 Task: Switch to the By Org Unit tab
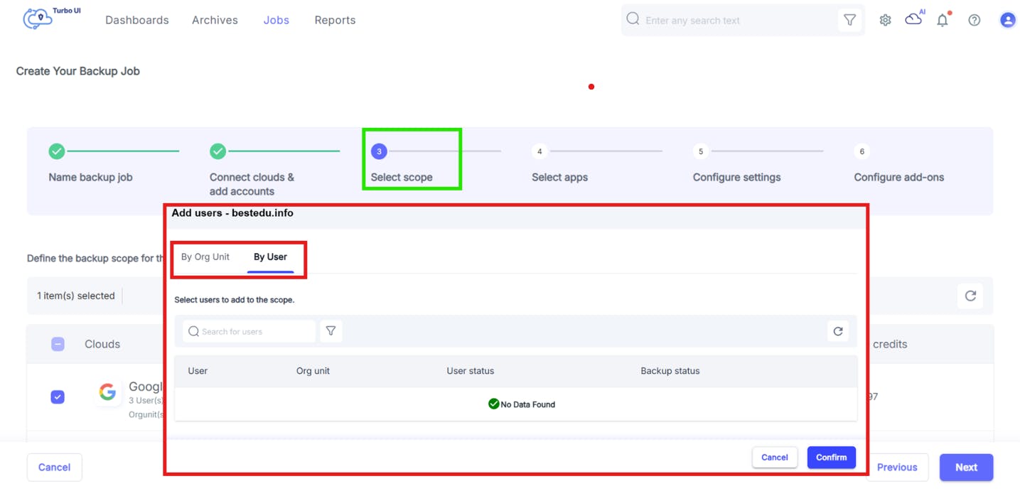(205, 257)
